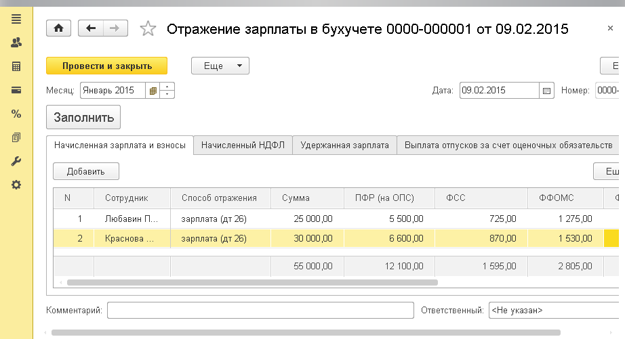The width and height of the screenshot is (625, 339).
Task: Add document to favorites with star
Action: tap(148, 28)
